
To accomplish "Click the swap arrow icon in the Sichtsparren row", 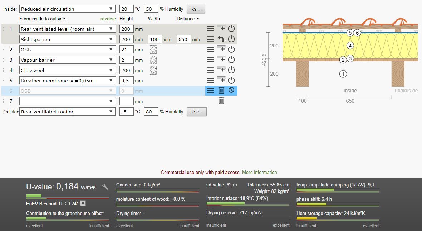I will (221, 39).
